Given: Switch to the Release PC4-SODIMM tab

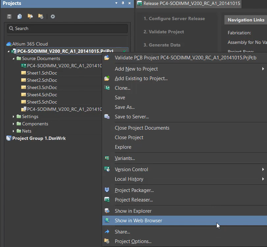Looking at the screenshot, I should [189, 4].
